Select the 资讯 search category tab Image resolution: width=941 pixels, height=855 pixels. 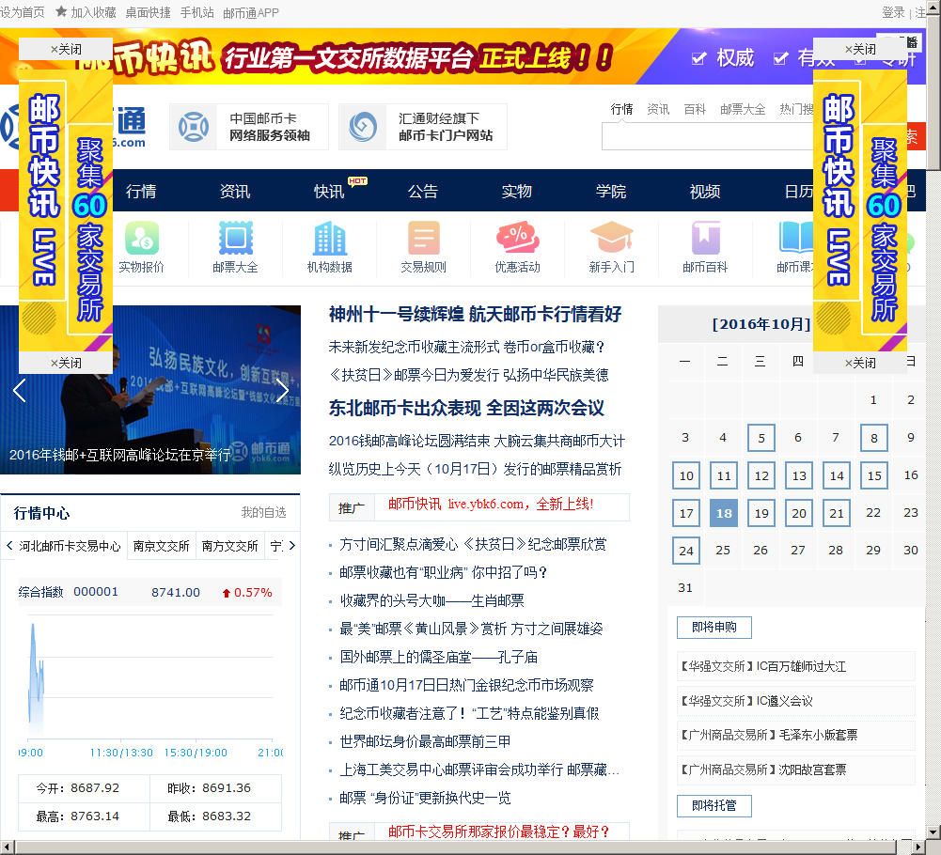(x=658, y=109)
